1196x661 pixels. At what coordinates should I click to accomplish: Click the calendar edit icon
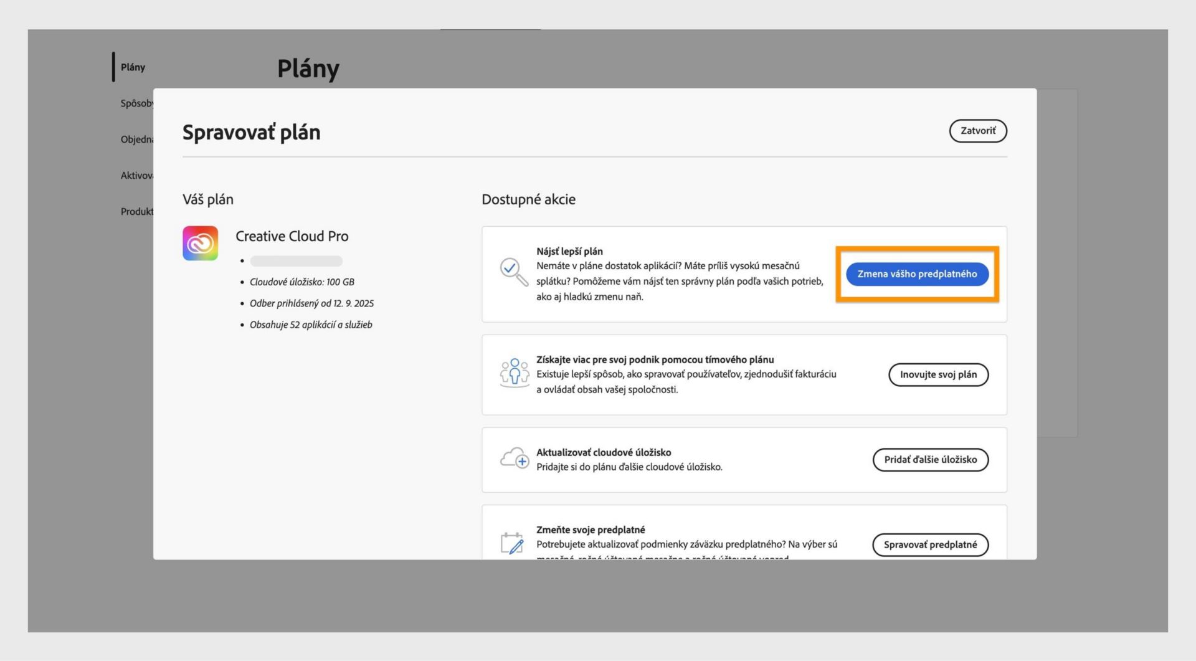[512, 543]
